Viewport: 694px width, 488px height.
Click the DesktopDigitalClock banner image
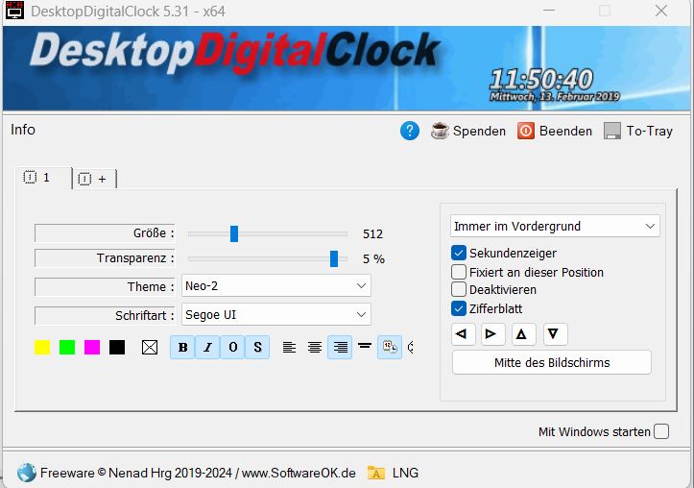[347, 68]
